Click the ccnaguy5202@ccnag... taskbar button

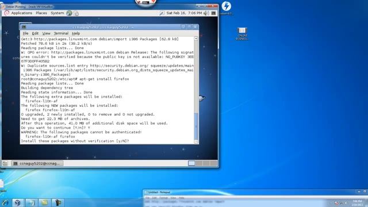coord(37,163)
